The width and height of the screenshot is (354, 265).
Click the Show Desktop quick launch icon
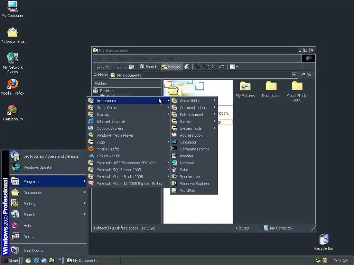28,261
